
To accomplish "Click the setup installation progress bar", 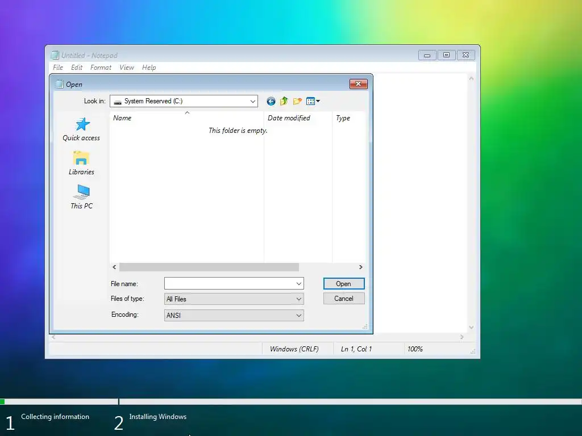I will (x=291, y=401).
